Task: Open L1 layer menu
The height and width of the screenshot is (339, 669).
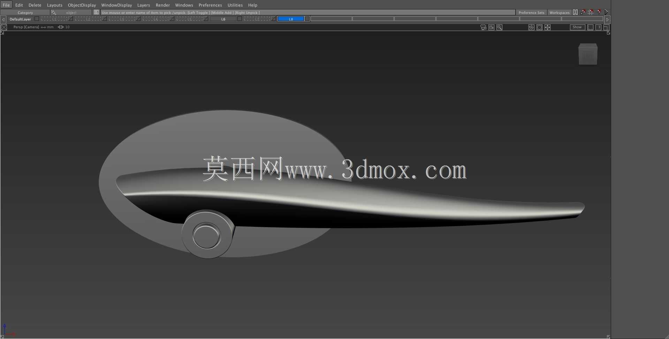Action: (54, 19)
